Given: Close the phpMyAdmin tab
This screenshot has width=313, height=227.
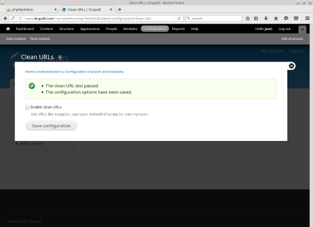Looking at the screenshot, I should 55,9.
